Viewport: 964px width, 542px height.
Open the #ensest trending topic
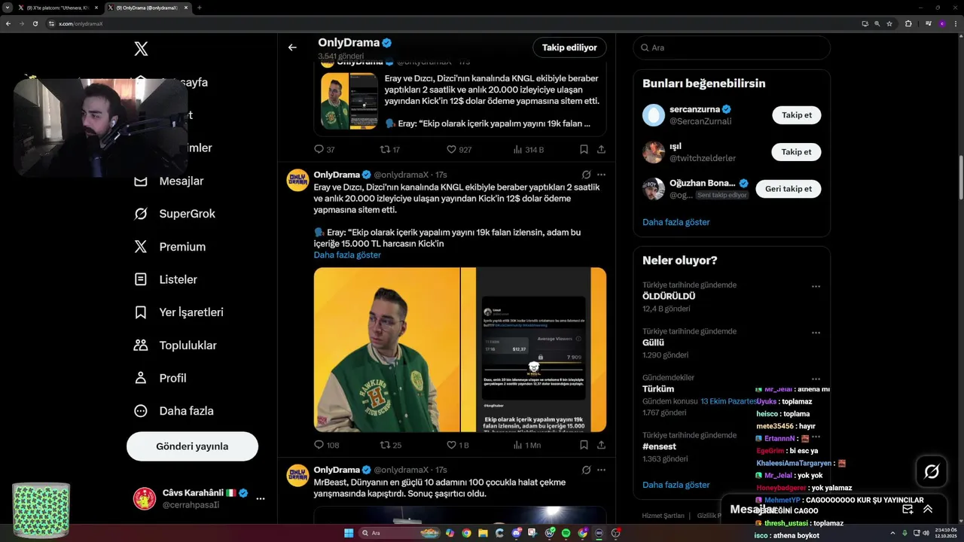coord(659,446)
